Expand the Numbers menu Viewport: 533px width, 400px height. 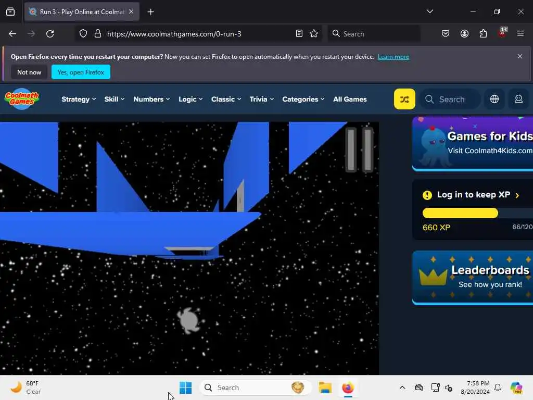tap(151, 99)
